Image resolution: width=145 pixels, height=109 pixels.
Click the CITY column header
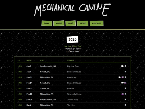(42, 61)
